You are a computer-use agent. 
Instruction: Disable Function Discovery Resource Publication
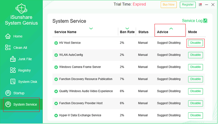click(x=196, y=79)
